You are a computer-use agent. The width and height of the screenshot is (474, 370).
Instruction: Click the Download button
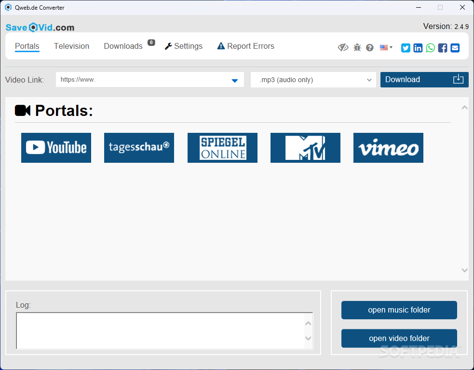[x=424, y=80]
